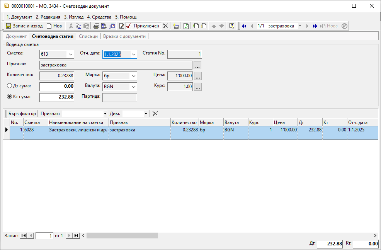Open the Редакция menu
This screenshot has width=381, height=250.
pos(48,17)
